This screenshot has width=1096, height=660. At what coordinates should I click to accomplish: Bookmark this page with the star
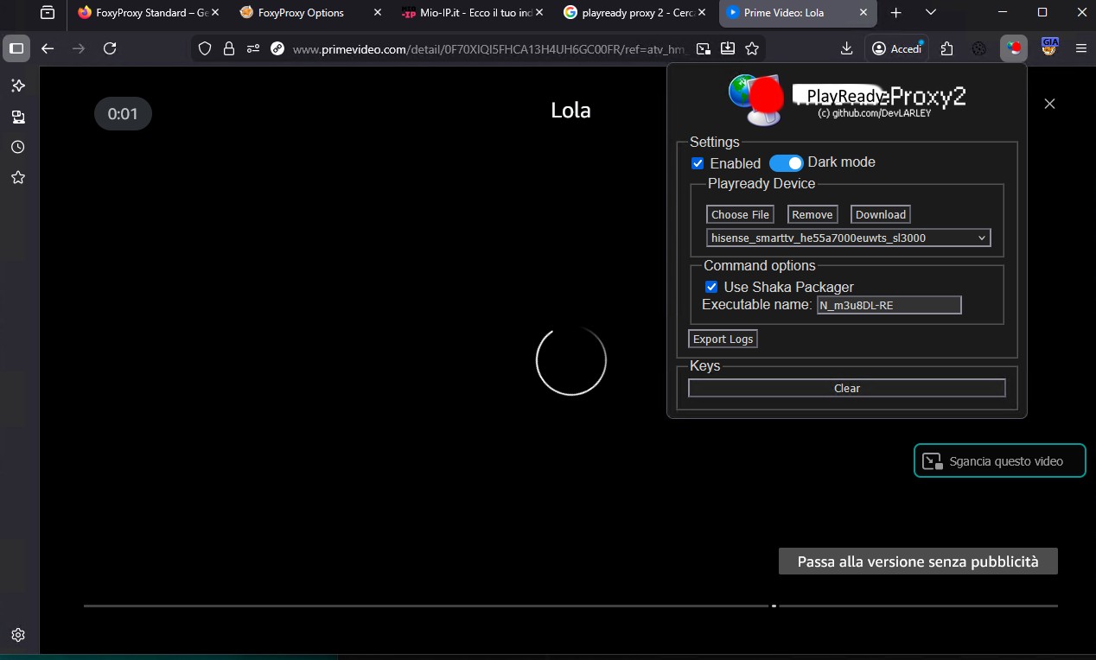pyautogui.click(x=752, y=48)
